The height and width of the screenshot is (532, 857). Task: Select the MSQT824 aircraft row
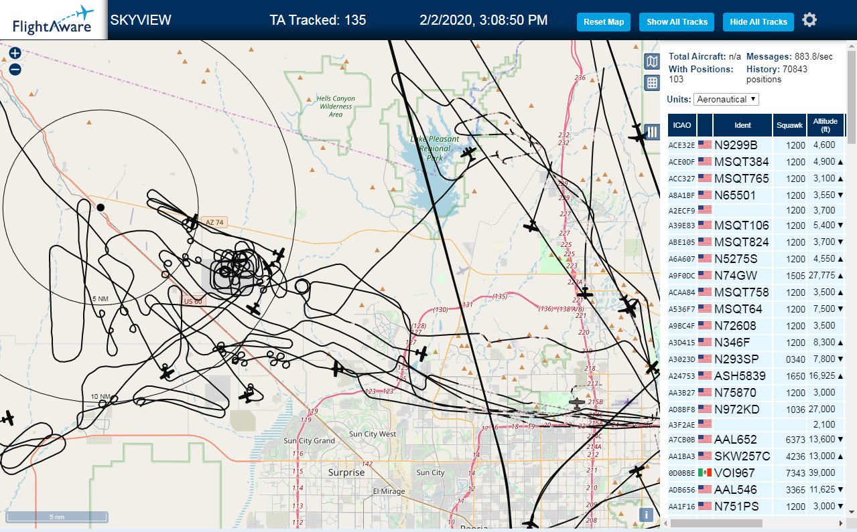tap(756, 242)
